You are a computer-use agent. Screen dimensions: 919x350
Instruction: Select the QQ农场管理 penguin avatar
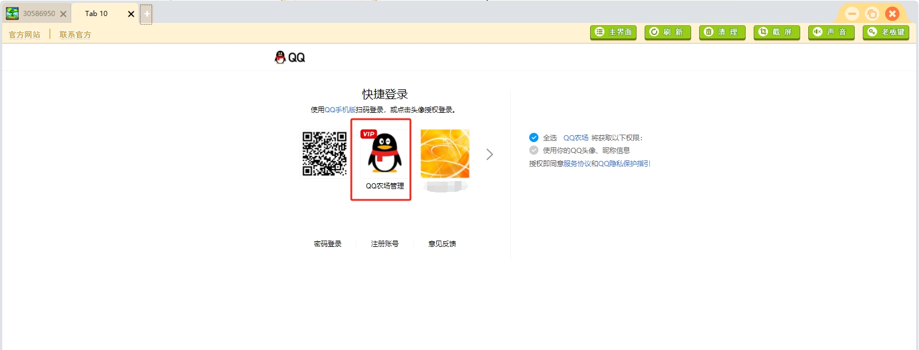coord(385,154)
